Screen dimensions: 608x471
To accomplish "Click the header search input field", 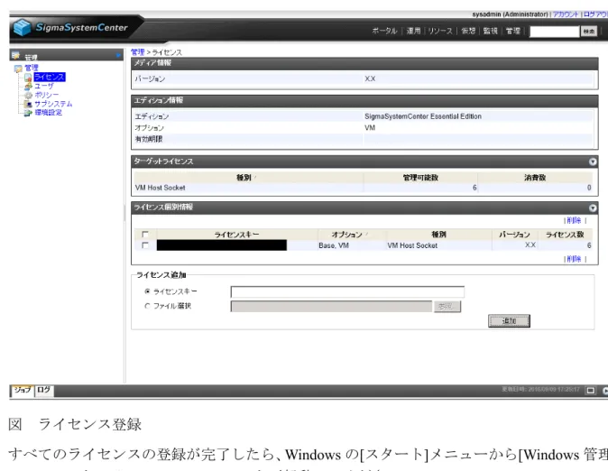I will (554, 32).
